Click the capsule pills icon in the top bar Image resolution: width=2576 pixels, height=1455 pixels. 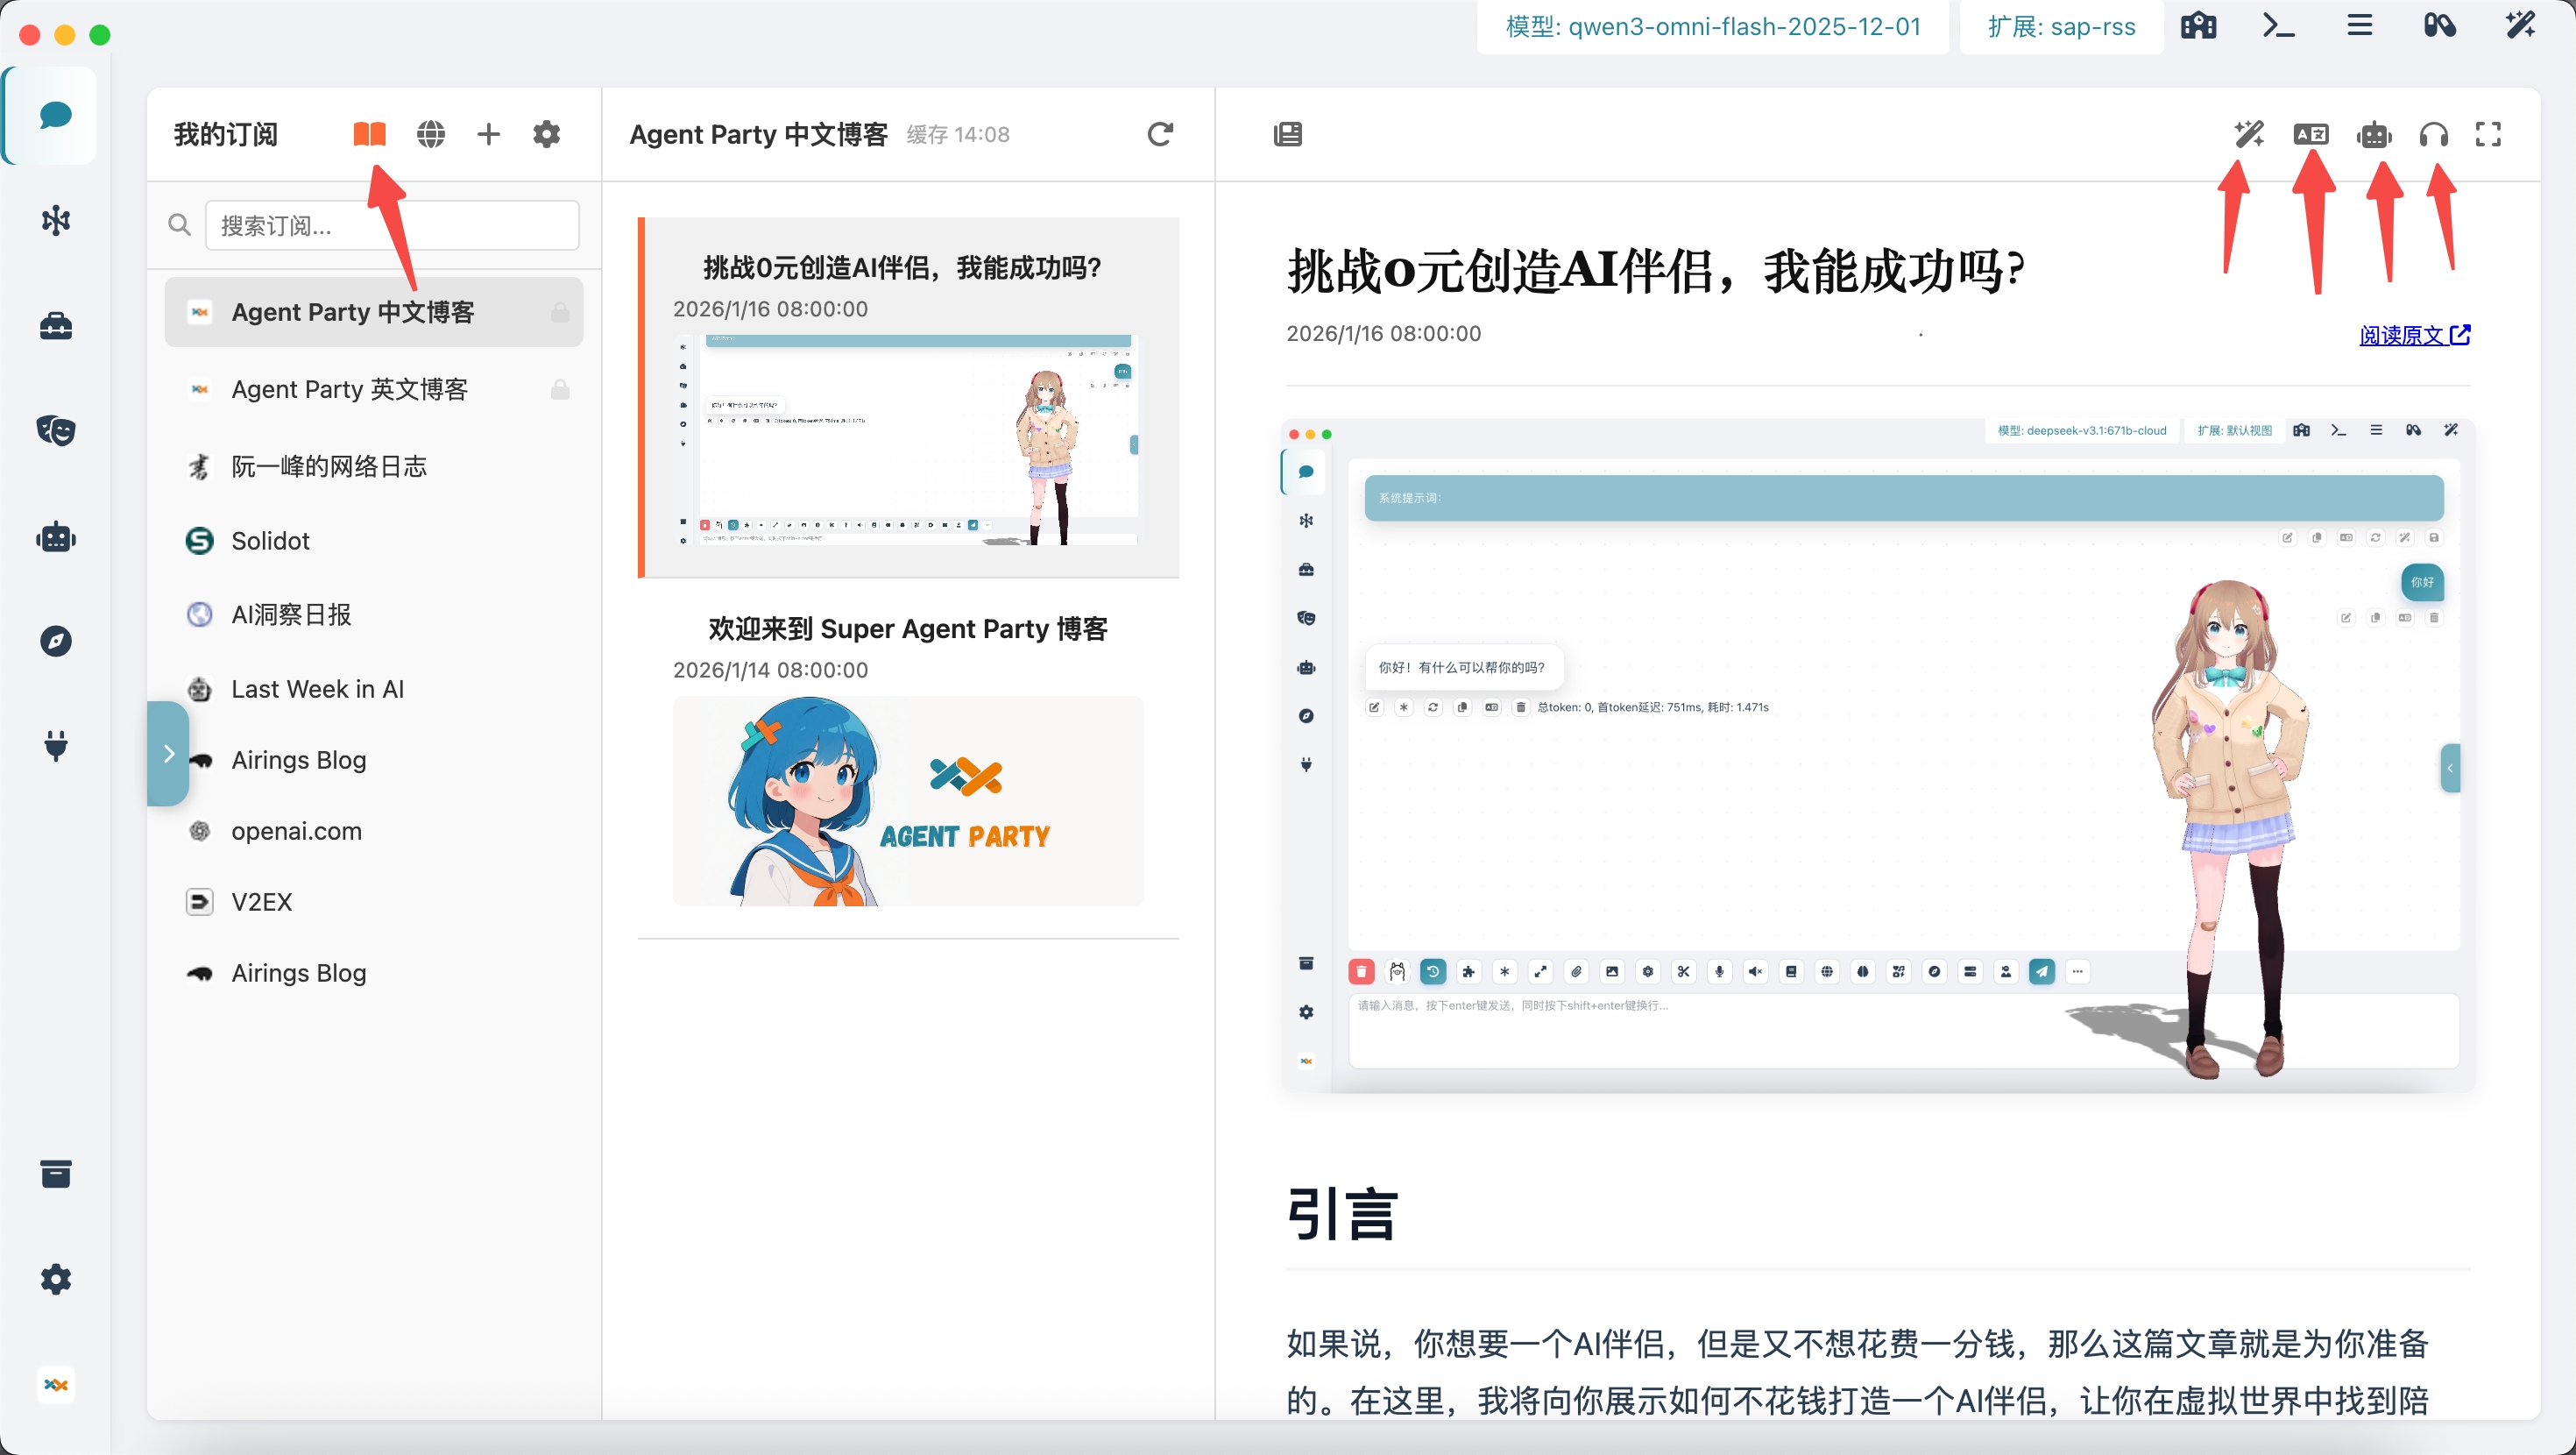click(2440, 26)
